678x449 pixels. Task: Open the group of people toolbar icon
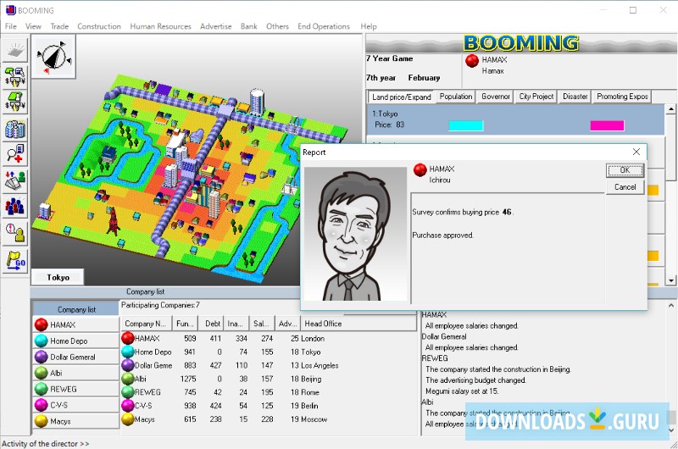point(15,207)
